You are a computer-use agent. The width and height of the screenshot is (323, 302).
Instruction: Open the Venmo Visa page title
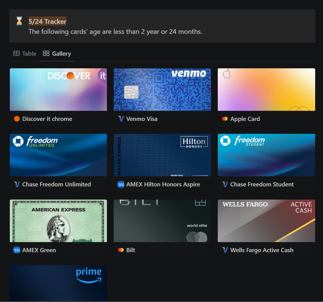coord(142,119)
